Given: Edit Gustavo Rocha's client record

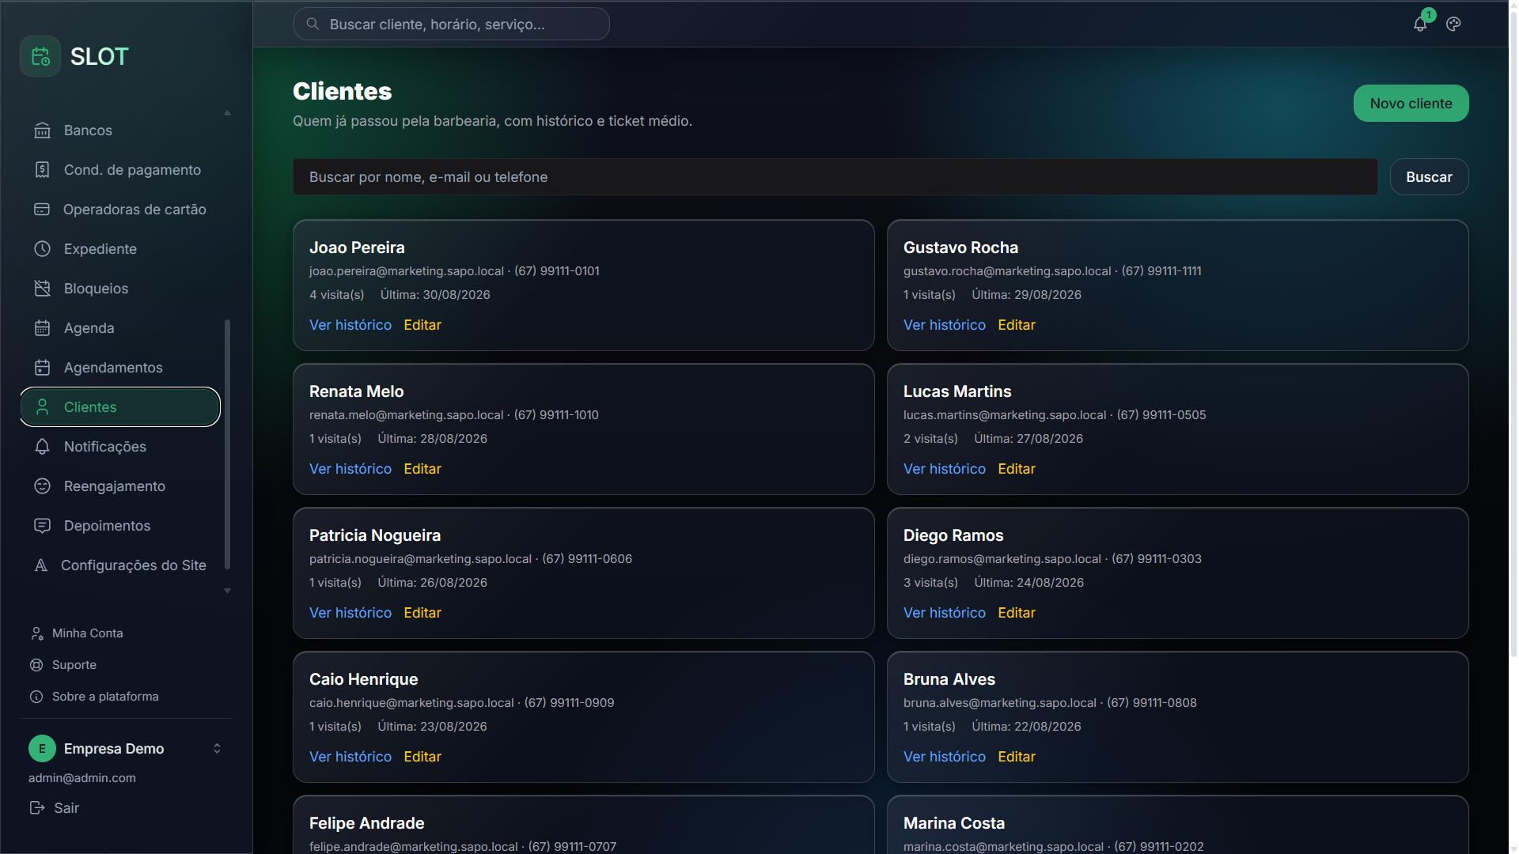Looking at the screenshot, I should [1017, 325].
